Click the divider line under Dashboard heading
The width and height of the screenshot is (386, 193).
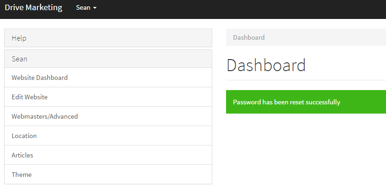(x=306, y=80)
